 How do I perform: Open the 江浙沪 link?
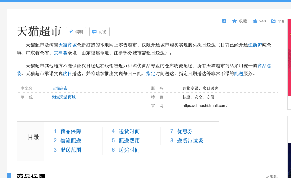pos(255,45)
